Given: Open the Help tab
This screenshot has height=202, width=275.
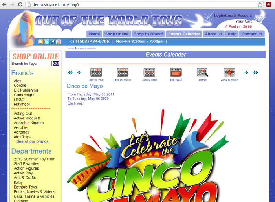Looking at the screenshot, I should 232,34.
